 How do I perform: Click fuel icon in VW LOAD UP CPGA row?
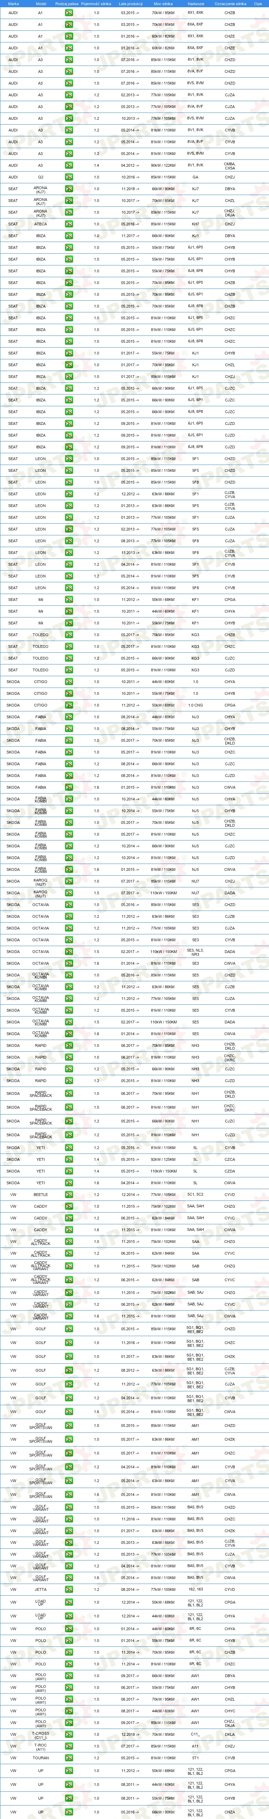click(x=69, y=1602)
